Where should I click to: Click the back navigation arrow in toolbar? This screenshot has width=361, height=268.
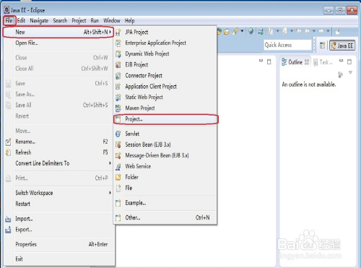pyautogui.click(x=307, y=31)
